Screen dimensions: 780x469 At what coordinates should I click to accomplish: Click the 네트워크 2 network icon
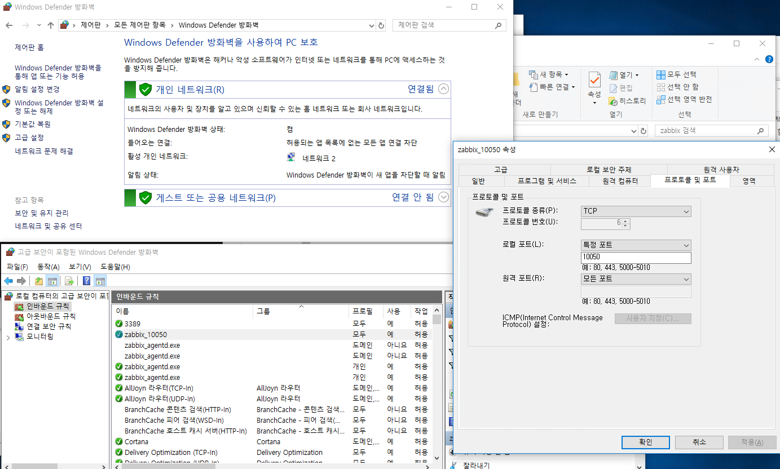tap(291, 158)
